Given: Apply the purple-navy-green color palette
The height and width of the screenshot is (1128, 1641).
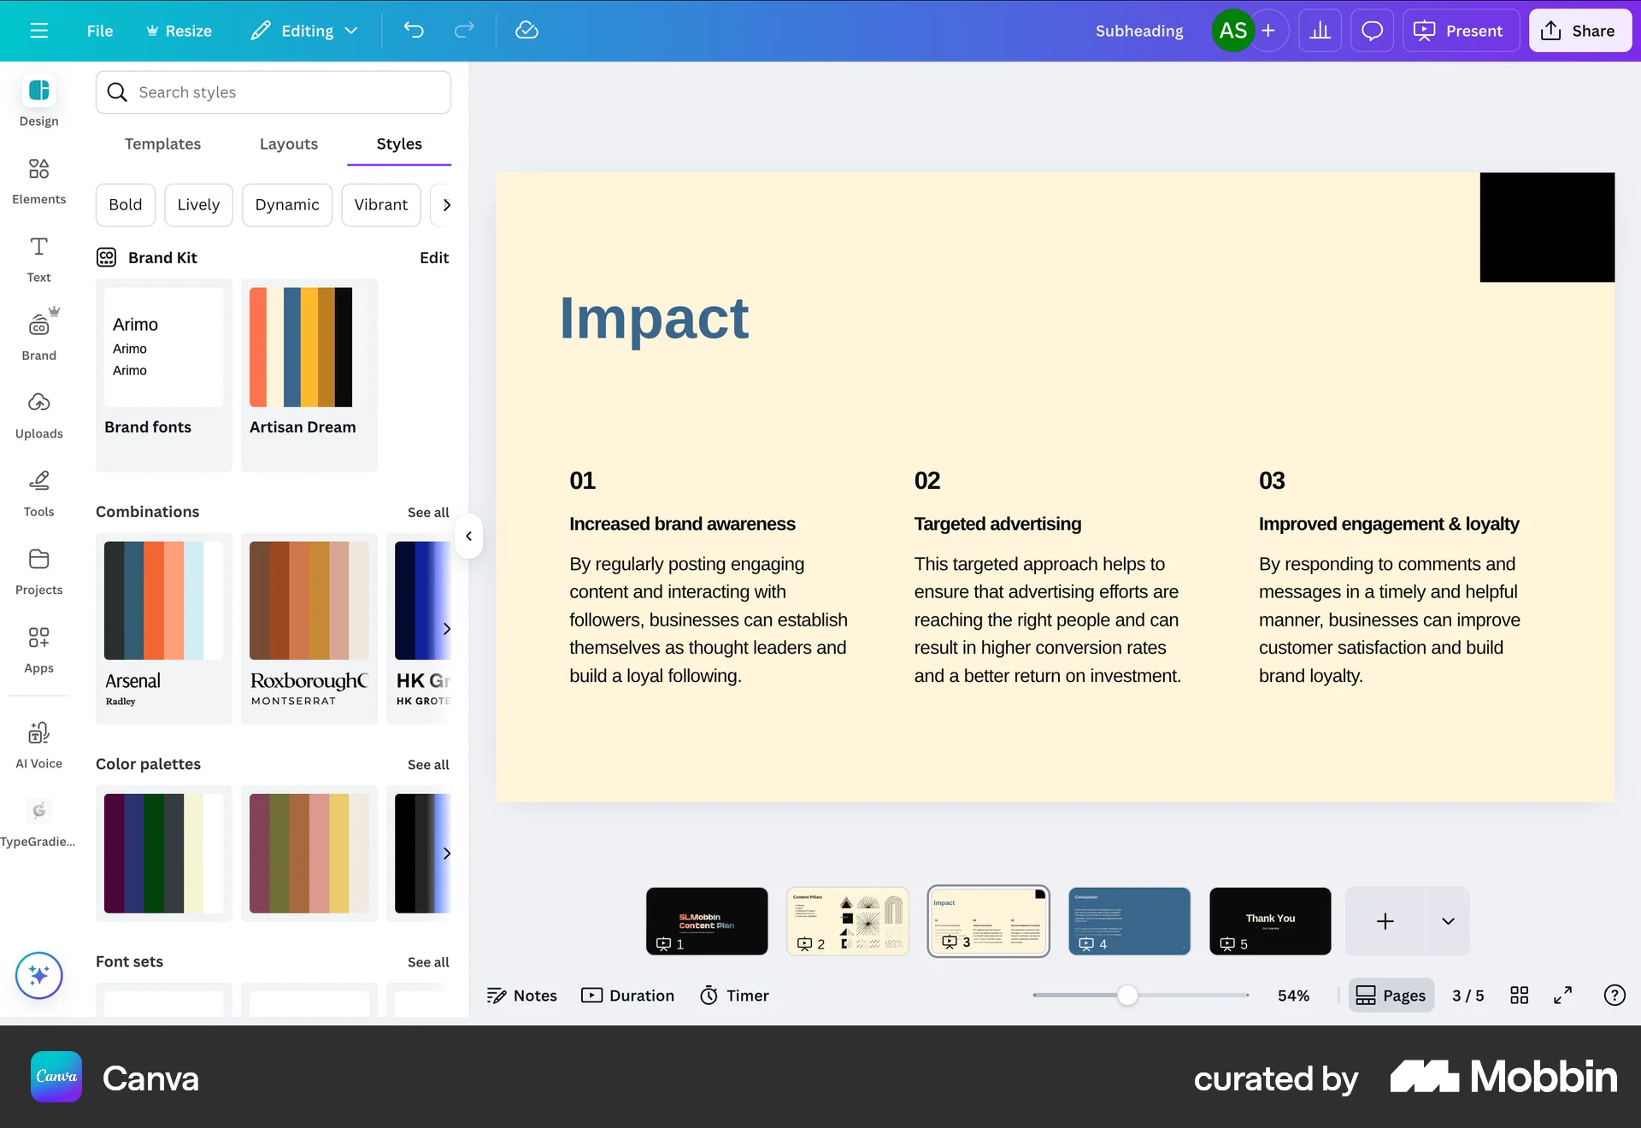Looking at the screenshot, I should click(x=164, y=853).
